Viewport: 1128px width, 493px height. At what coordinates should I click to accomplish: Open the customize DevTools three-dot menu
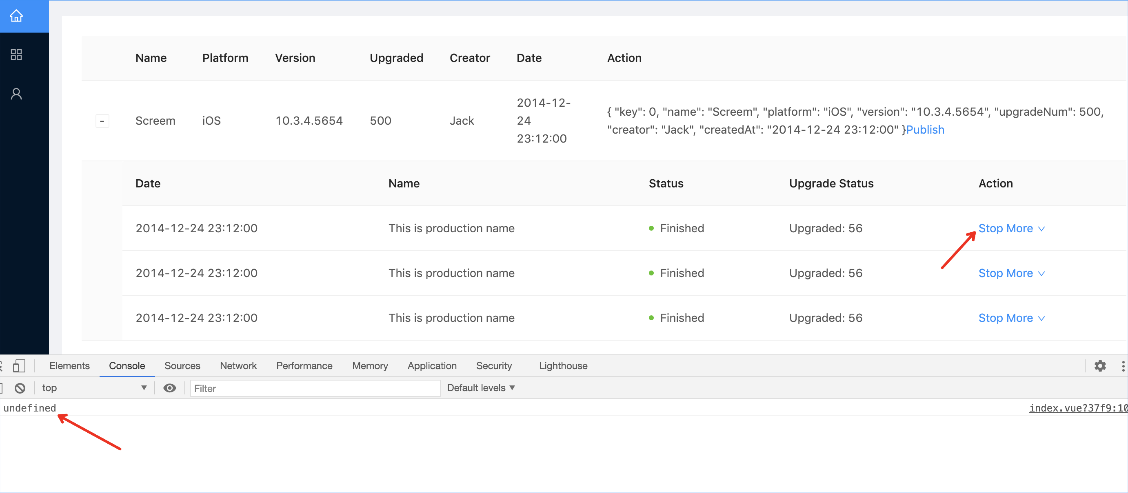coord(1123,366)
